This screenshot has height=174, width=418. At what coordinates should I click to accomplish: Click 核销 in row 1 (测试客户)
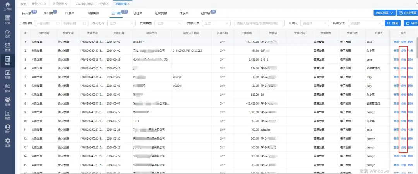403,42
